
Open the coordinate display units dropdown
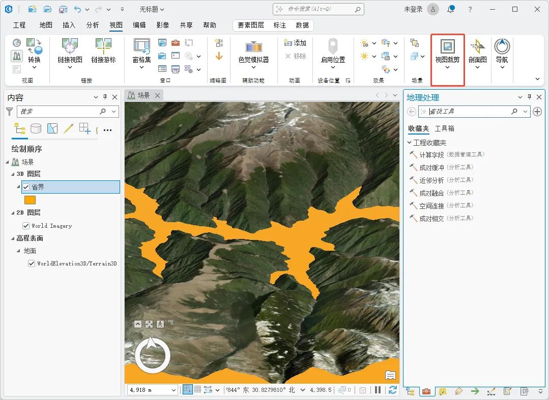pos(303,390)
